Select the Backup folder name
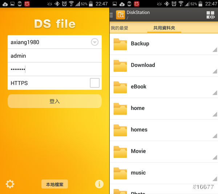218x194 pixels. click(140, 44)
